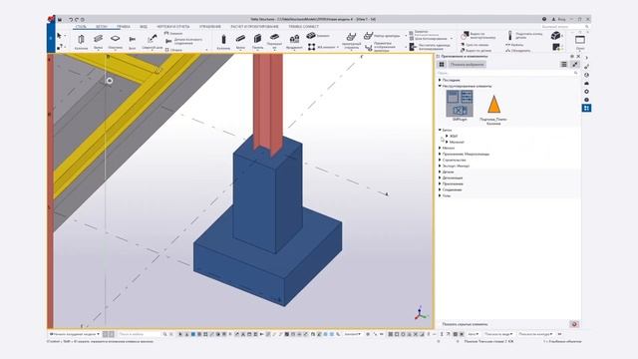Close the Applications & components panel
638x359 pixels.
[x=578, y=56]
